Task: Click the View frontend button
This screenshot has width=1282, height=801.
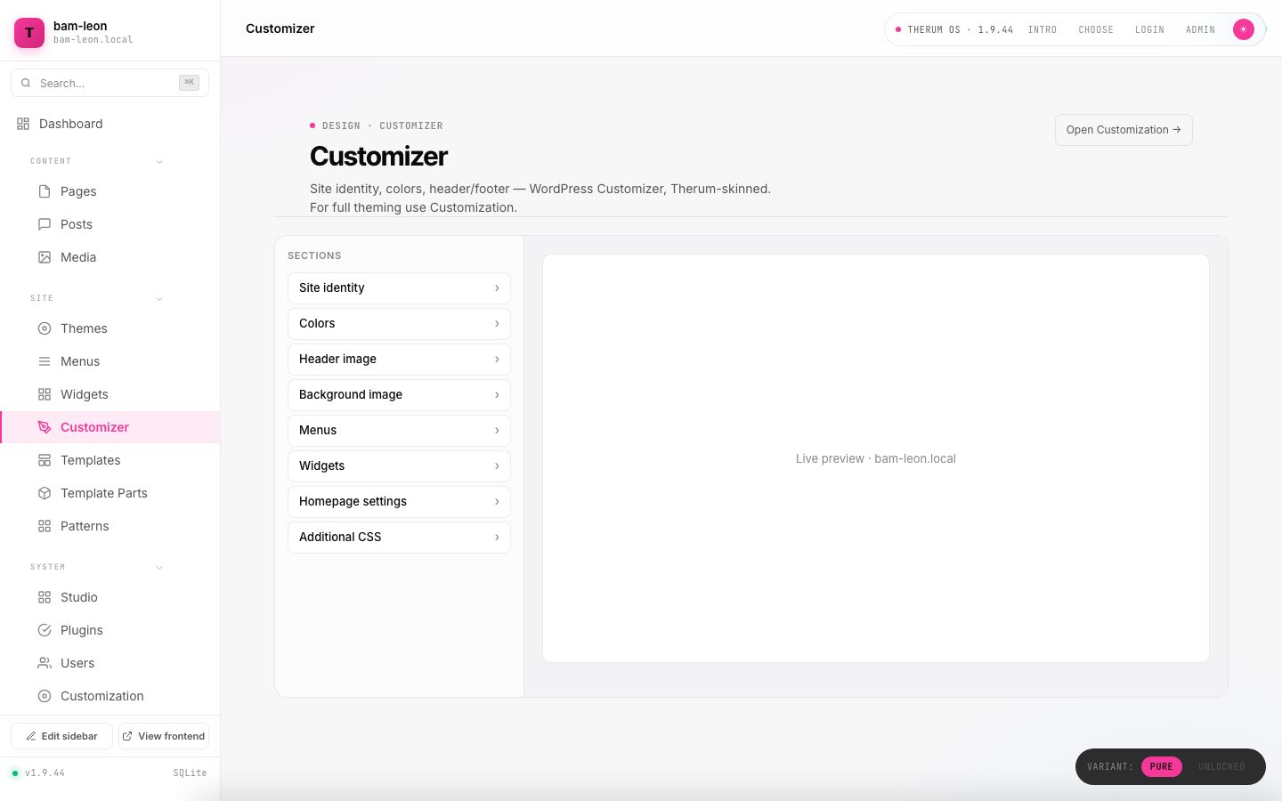Action: pyautogui.click(x=164, y=736)
